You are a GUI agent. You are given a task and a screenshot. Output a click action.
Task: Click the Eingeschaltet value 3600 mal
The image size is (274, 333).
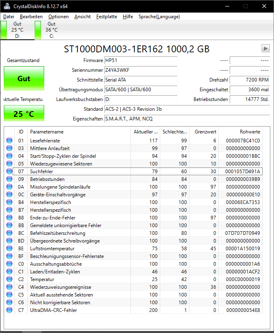(250, 90)
